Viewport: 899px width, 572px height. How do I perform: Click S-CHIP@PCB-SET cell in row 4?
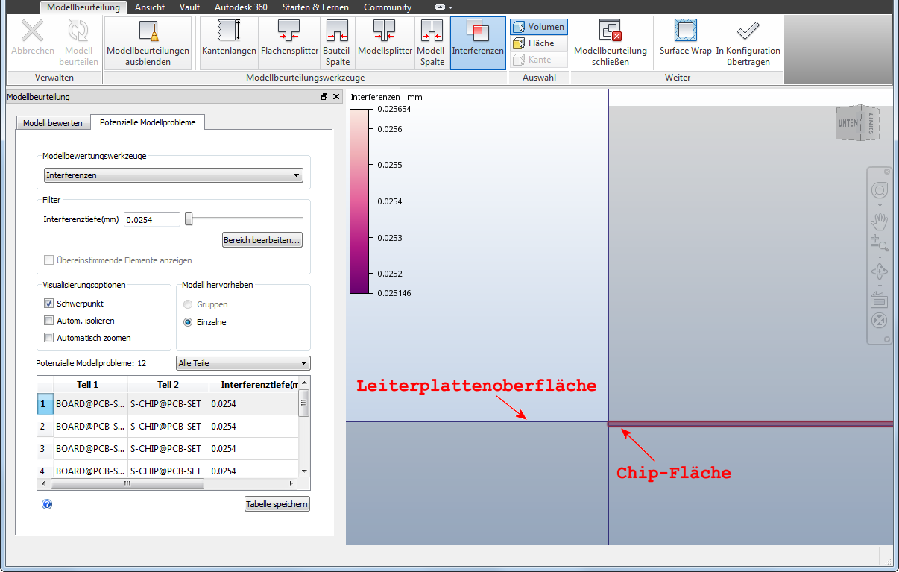(x=168, y=471)
